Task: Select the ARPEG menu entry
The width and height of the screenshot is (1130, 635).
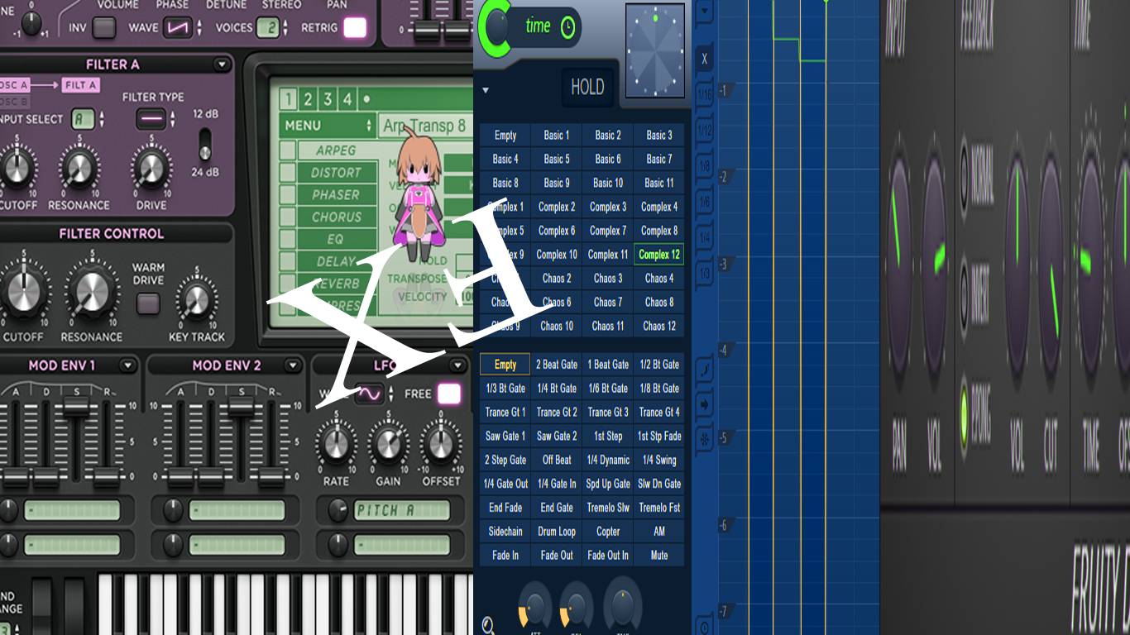Action: click(336, 150)
